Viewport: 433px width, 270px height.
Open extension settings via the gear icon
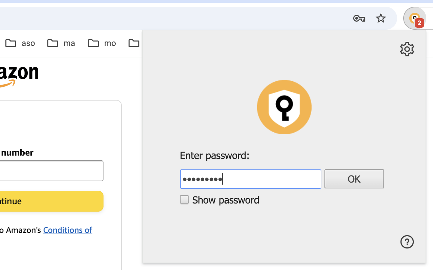407,49
